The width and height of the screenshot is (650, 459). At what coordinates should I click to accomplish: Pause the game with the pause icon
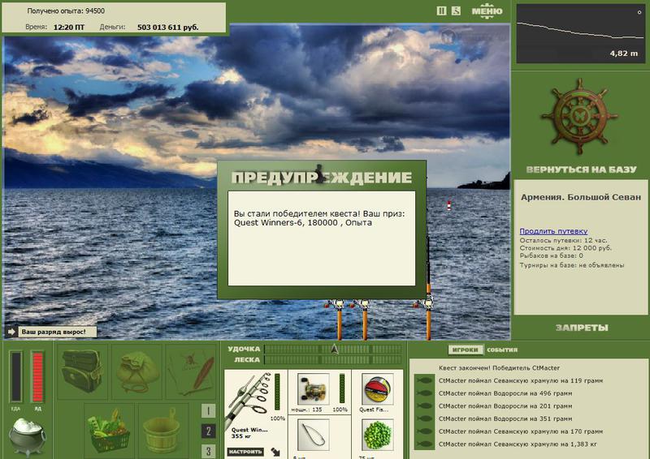tap(441, 11)
